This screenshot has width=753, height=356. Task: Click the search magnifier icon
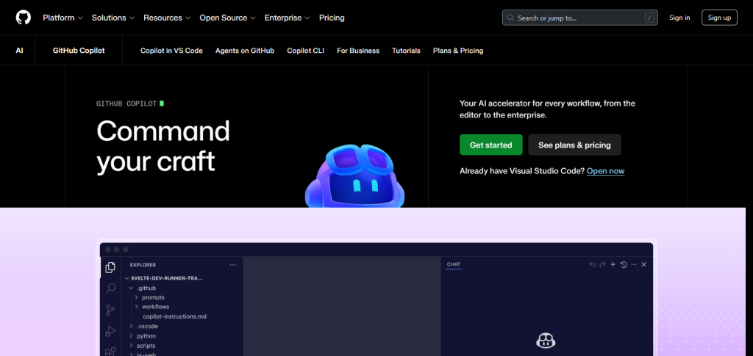[x=510, y=18]
